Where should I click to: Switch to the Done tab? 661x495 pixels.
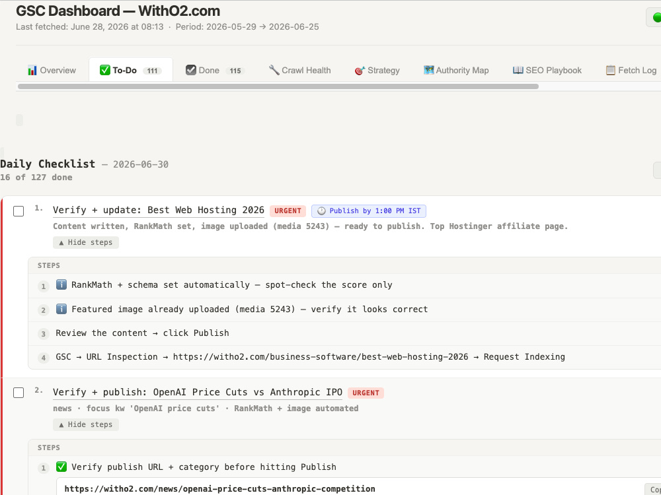tap(215, 71)
